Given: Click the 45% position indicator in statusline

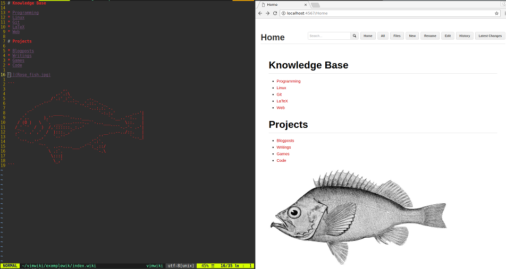Looking at the screenshot, I should (x=205, y=266).
